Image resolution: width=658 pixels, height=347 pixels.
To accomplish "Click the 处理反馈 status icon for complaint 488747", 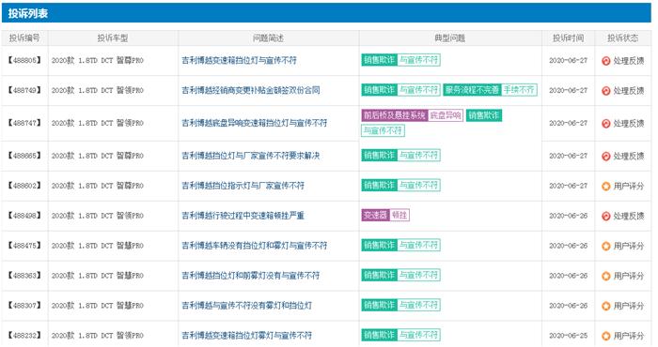I will (605, 124).
